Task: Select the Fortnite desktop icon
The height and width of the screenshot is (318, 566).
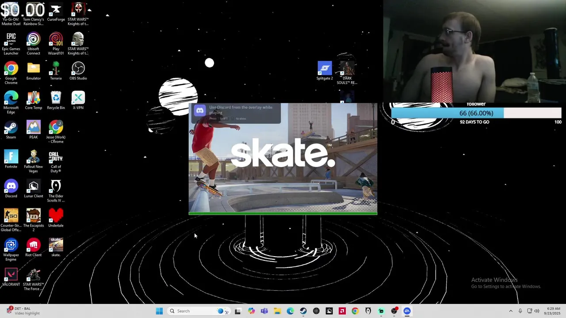Action: [x=11, y=159]
